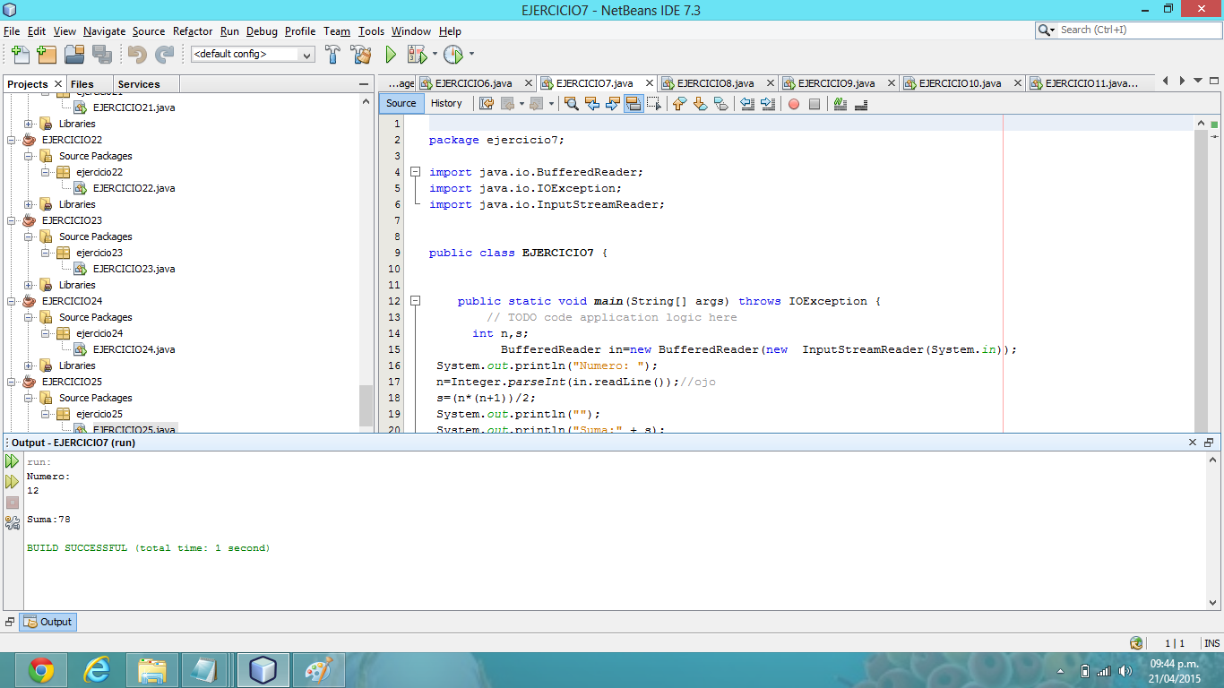Select the Services panel tab

click(x=139, y=84)
